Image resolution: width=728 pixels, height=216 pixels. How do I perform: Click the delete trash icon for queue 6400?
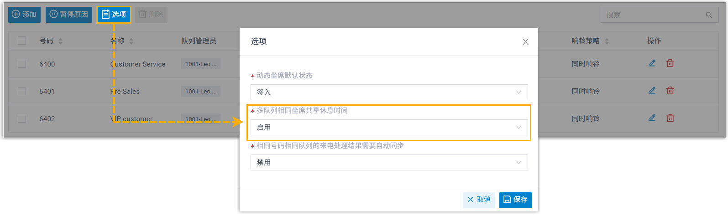(670, 63)
